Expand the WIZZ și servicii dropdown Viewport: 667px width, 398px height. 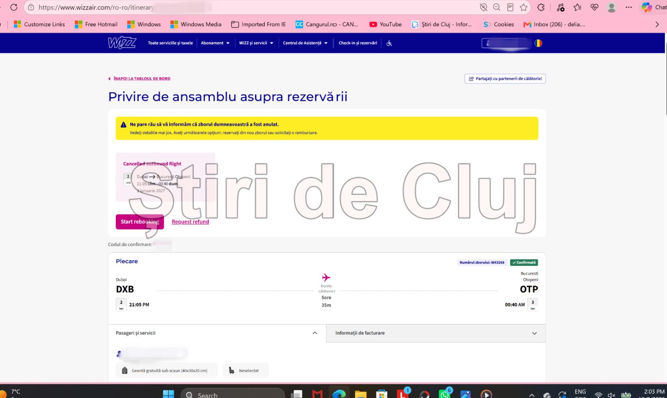click(x=256, y=43)
